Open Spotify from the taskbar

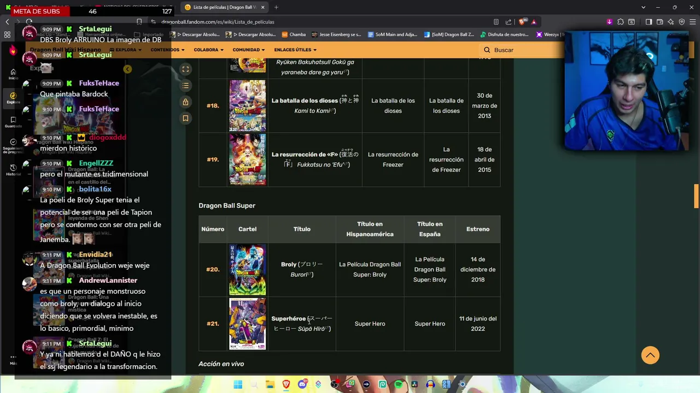click(x=398, y=385)
